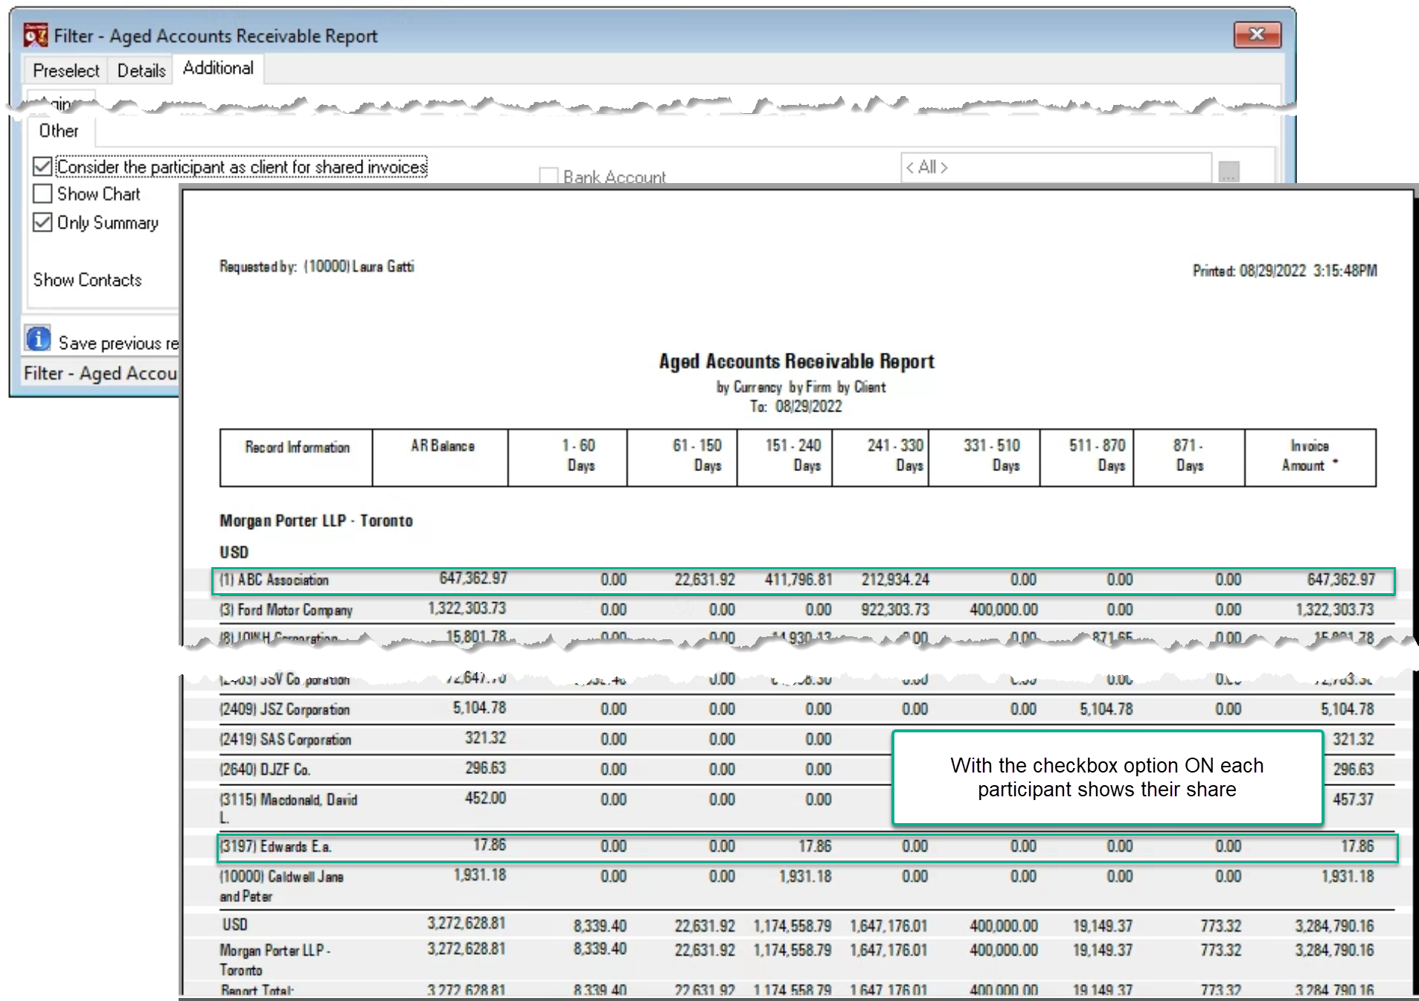1419x1001 pixels.
Task: Open the Details tab
Action: point(141,71)
